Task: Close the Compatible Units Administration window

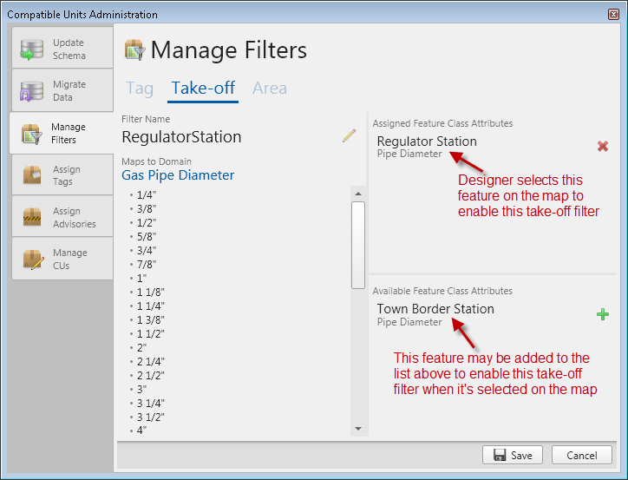Action: (x=614, y=15)
